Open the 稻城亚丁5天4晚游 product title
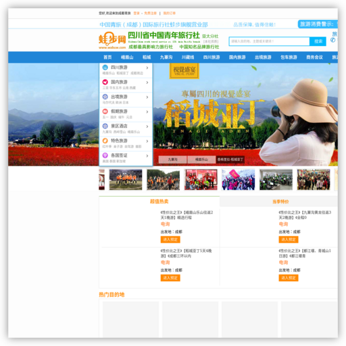The height and width of the screenshot is (346, 346). (186, 253)
